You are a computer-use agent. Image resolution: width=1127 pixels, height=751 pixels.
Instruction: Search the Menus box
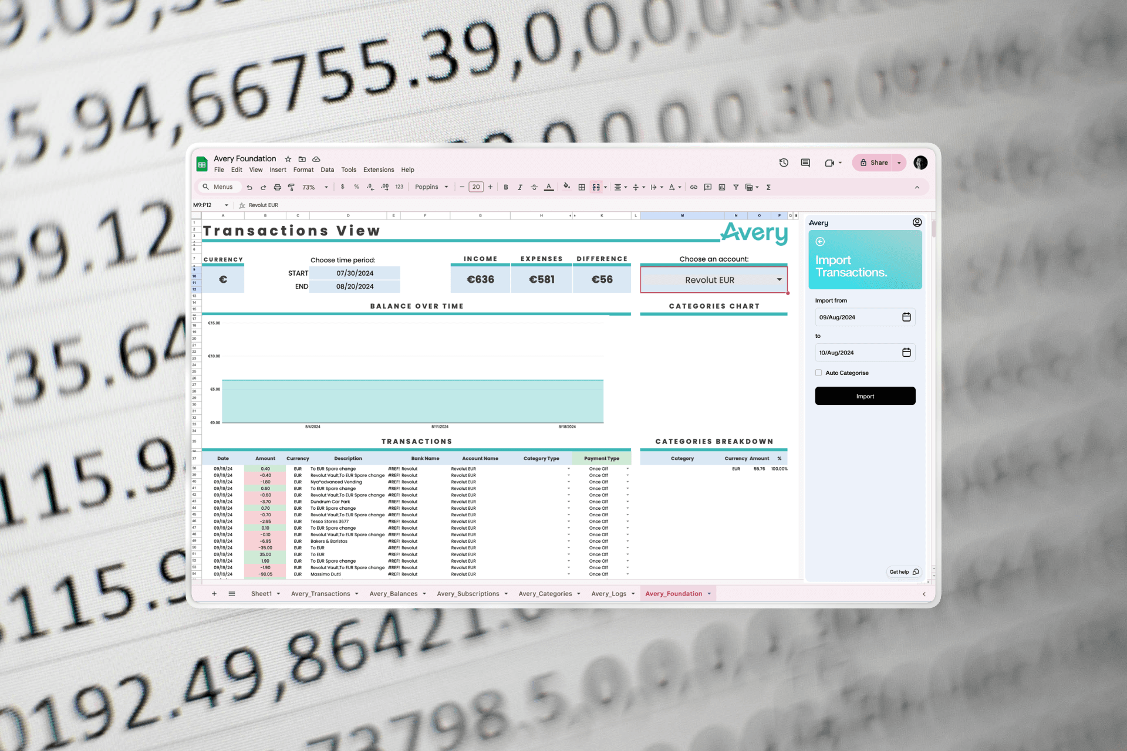(x=218, y=187)
